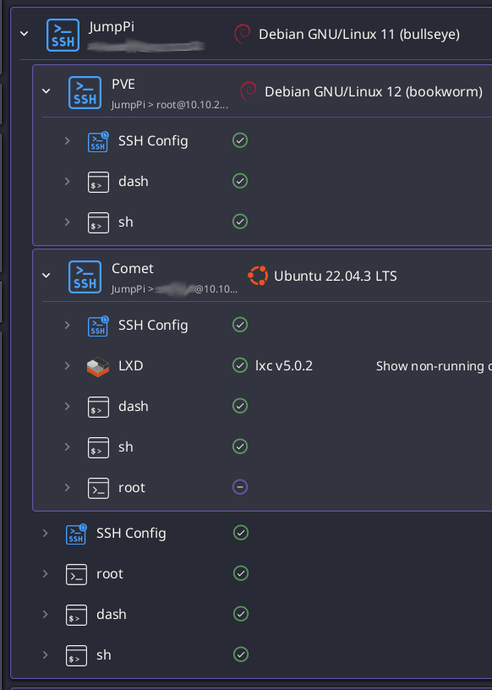The image size is (492, 690).
Task: Open the LXD container manager icon
Action: pos(98,365)
